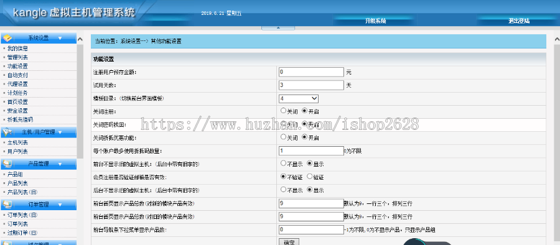Click the 当前位置 breadcrumb text
The image size is (560, 245).
pyautogui.click(x=138, y=42)
